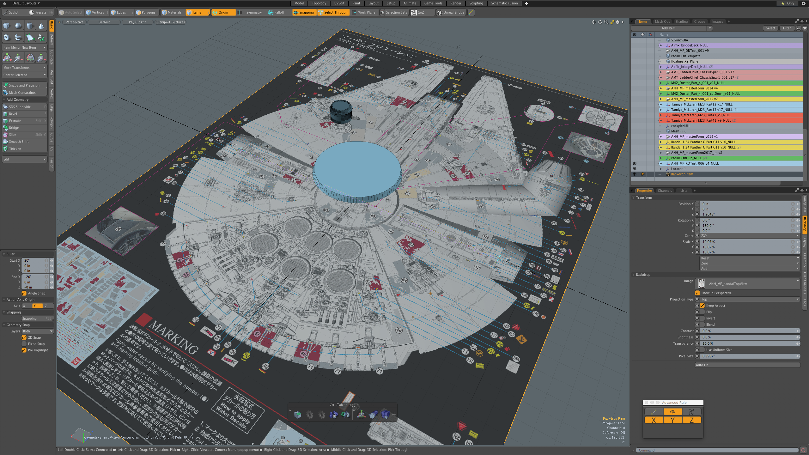
Task: Expand ANH_MF_masterForm_v019 v1 tree item
Action: [x=661, y=136]
